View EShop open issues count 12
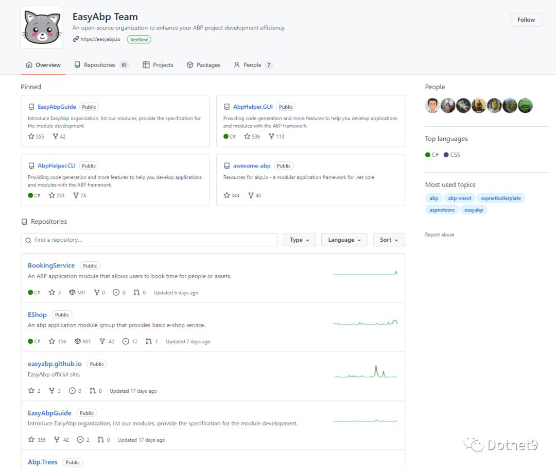Image resolution: width=556 pixels, height=468 pixels. [x=130, y=341]
